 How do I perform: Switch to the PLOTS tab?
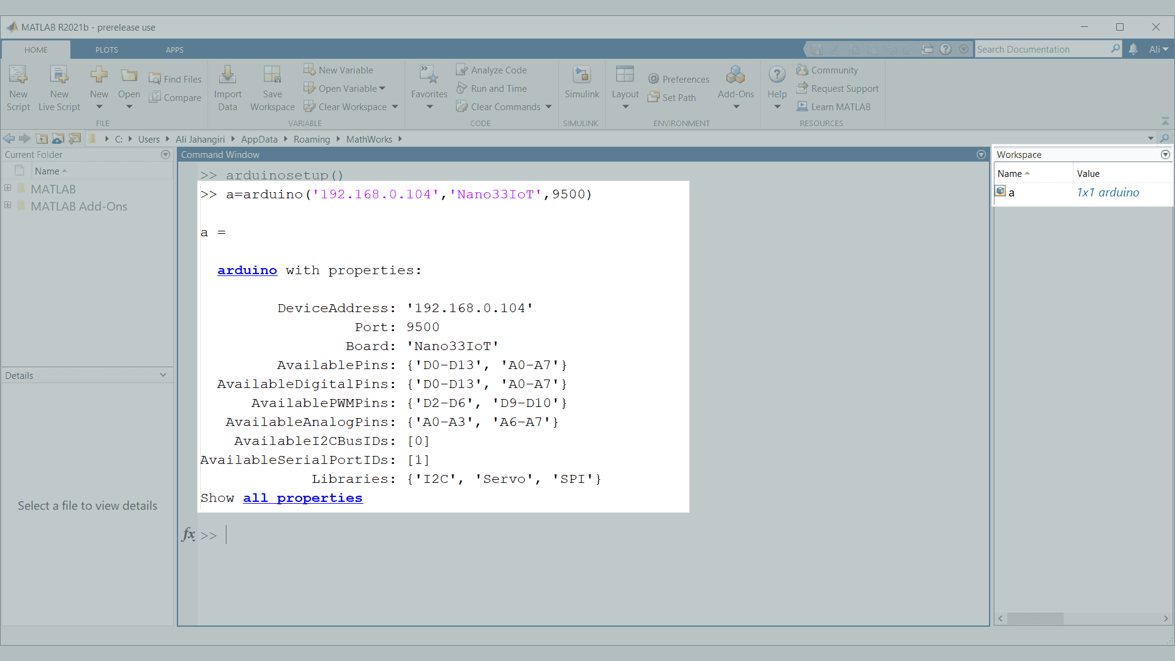106,50
